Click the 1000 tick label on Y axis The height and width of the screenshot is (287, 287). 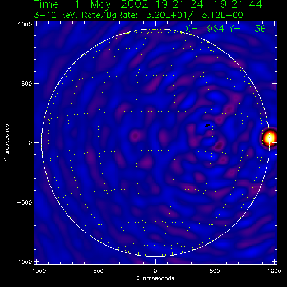coord(25,24)
